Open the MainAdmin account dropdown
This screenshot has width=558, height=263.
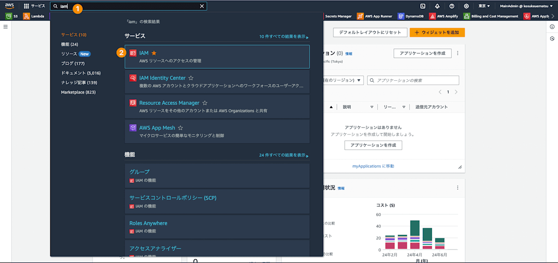coord(527,6)
